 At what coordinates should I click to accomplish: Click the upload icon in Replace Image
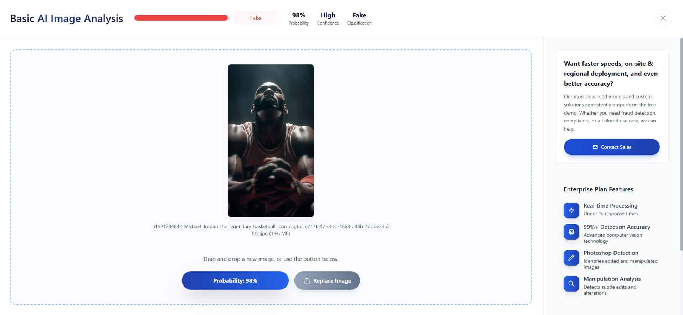click(x=307, y=280)
